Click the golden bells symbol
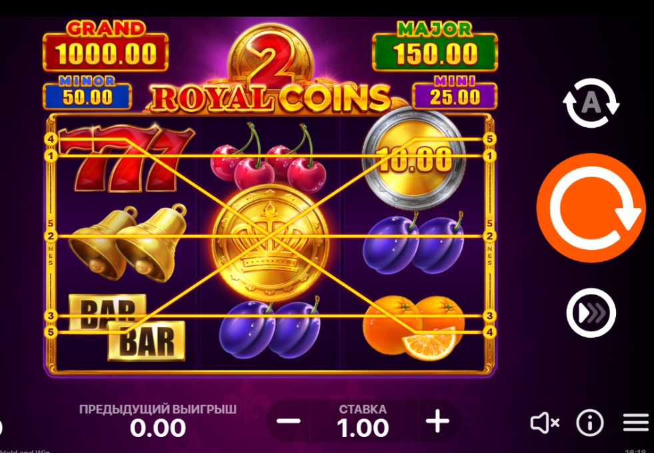Viewport: 654px width, 453px height. pyautogui.click(x=127, y=242)
